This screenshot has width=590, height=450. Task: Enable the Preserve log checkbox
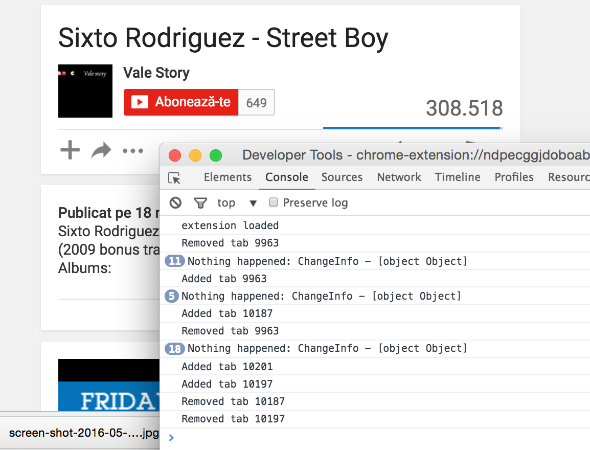click(274, 202)
